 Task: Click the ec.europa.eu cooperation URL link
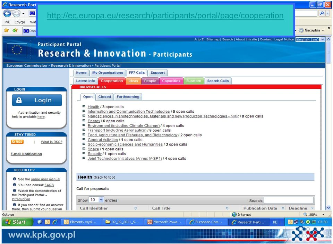[x=165, y=16]
